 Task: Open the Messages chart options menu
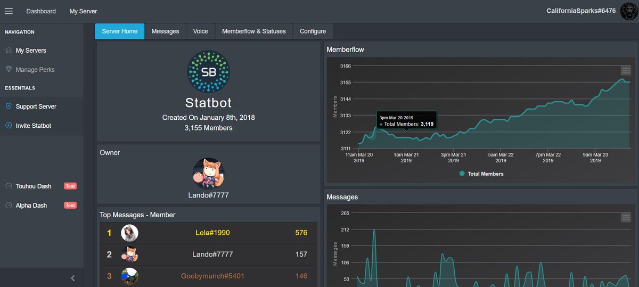click(626, 217)
